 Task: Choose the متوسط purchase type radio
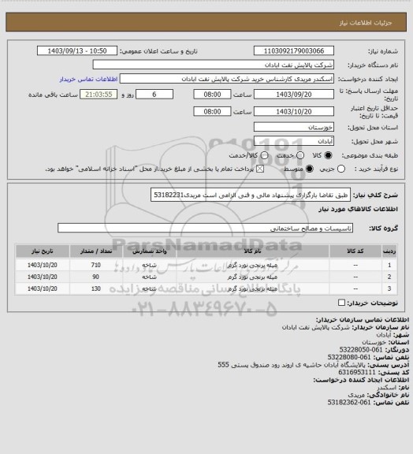[x=310, y=169]
